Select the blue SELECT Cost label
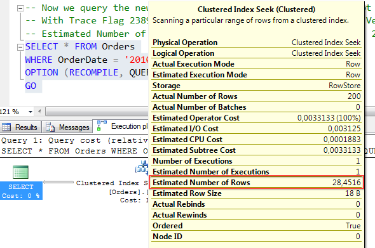This screenshot has width=375, height=248. coord(21,191)
